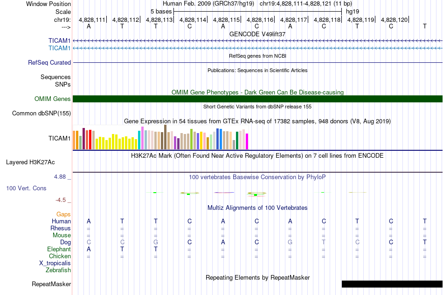Image resolution: width=443 pixels, height=295 pixels.
Task: Select the black RepeatMasker element block
Action: 392,284
